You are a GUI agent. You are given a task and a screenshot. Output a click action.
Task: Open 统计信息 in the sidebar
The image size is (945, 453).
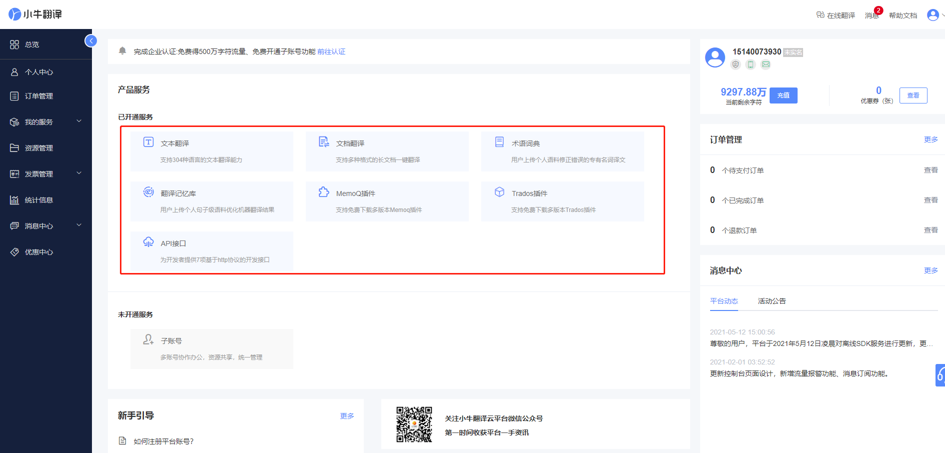coord(39,200)
